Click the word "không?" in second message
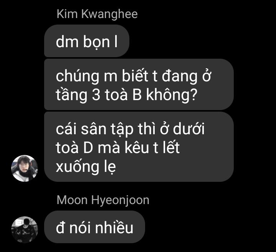Viewport: 276px width, 252px height. click(172, 95)
